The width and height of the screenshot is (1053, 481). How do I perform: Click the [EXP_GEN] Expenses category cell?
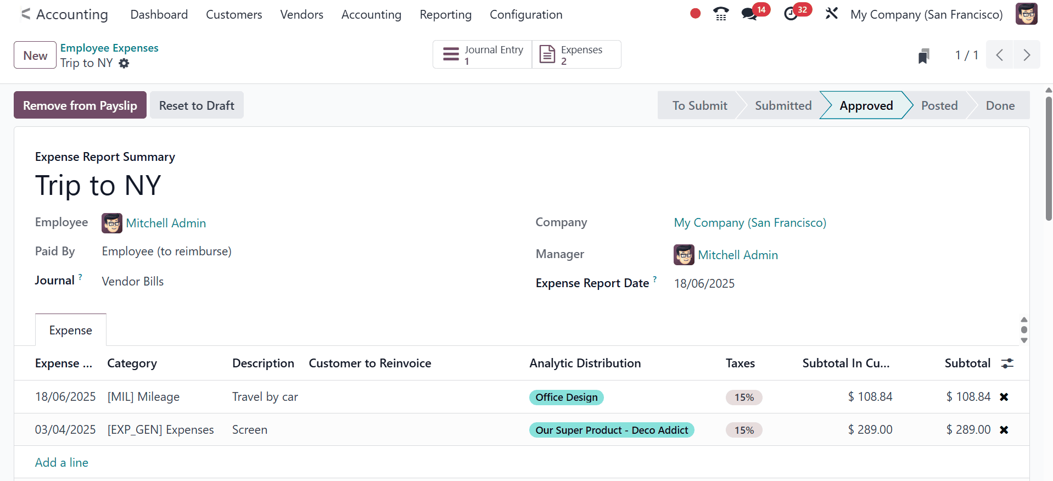coord(160,429)
